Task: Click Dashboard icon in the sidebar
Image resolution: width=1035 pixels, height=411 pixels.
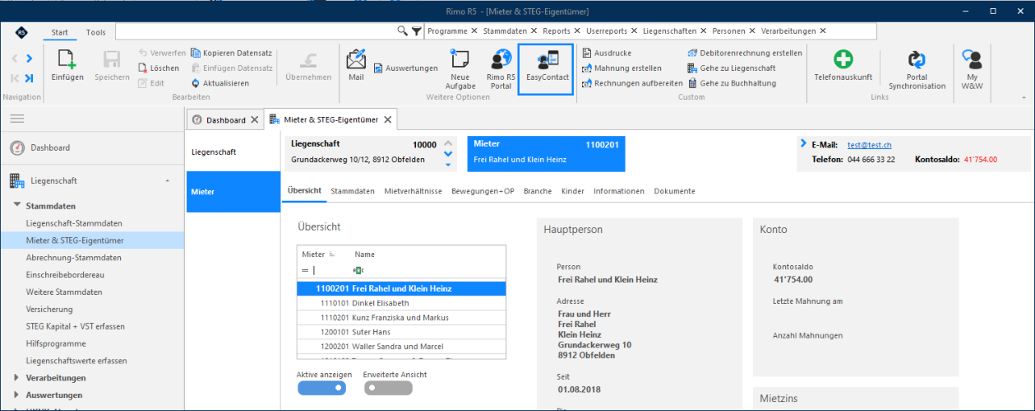Action: click(x=17, y=147)
